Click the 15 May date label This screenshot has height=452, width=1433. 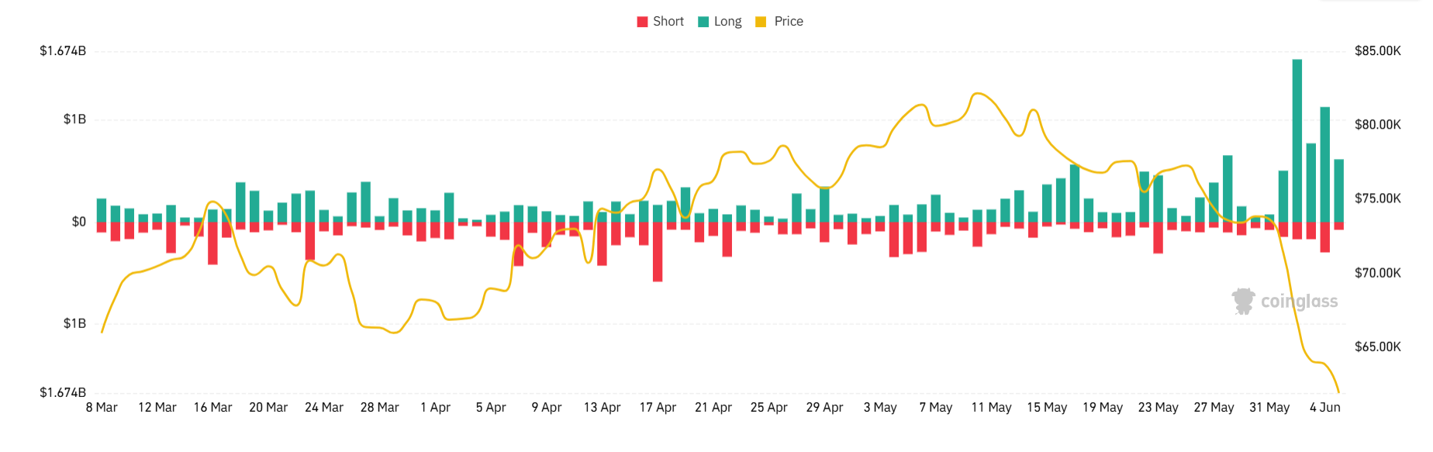(x=1047, y=408)
